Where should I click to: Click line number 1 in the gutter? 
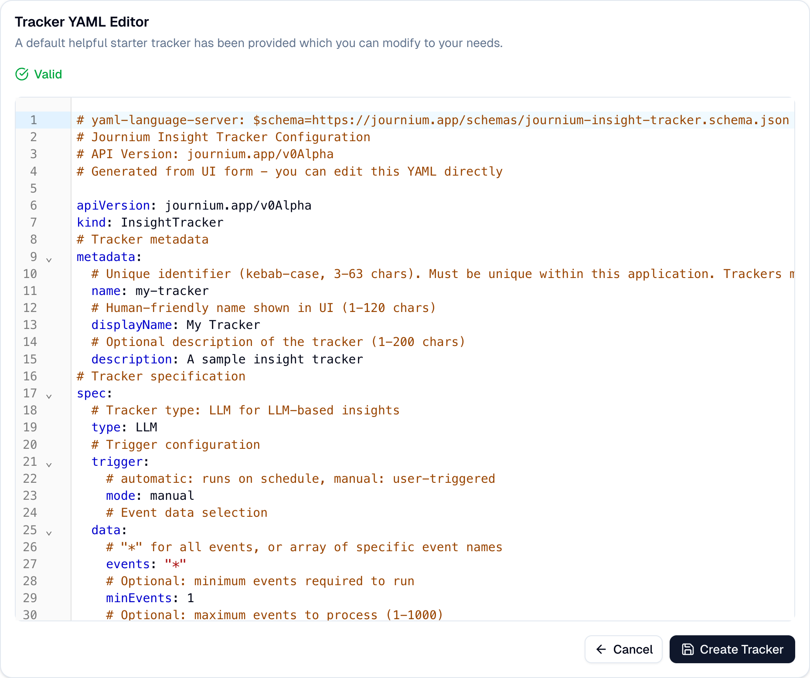[33, 120]
